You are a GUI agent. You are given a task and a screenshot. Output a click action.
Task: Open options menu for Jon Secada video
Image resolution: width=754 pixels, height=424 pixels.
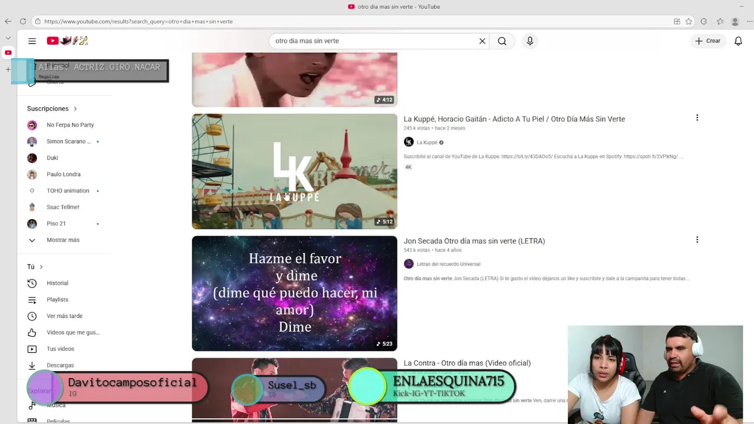[x=697, y=240]
